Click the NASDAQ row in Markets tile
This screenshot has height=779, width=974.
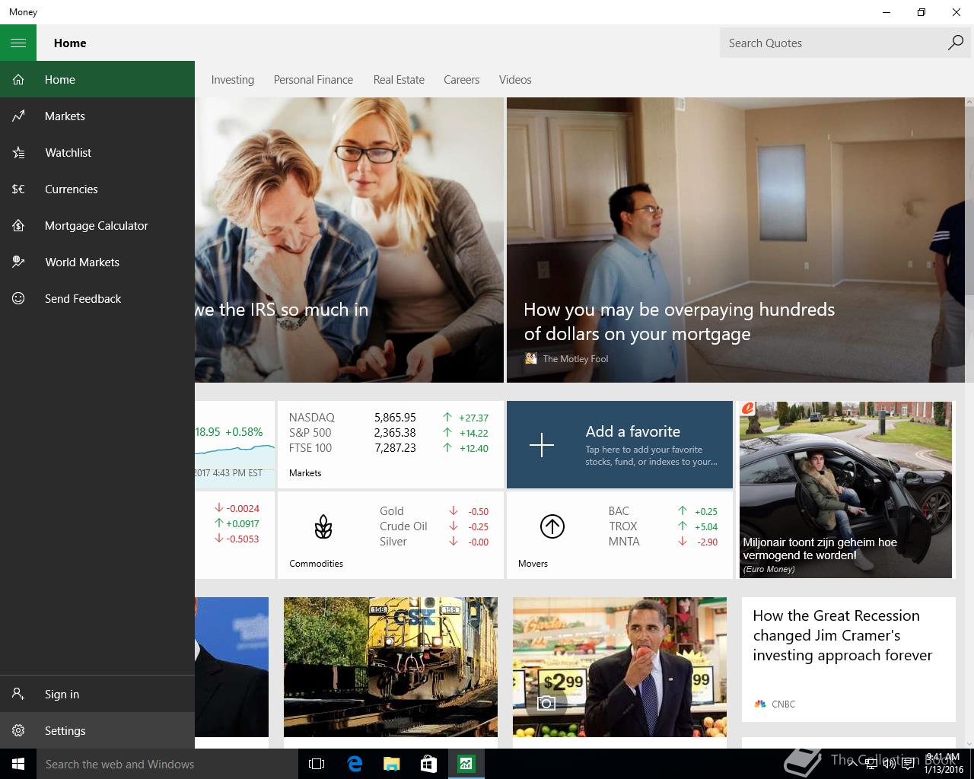389,417
